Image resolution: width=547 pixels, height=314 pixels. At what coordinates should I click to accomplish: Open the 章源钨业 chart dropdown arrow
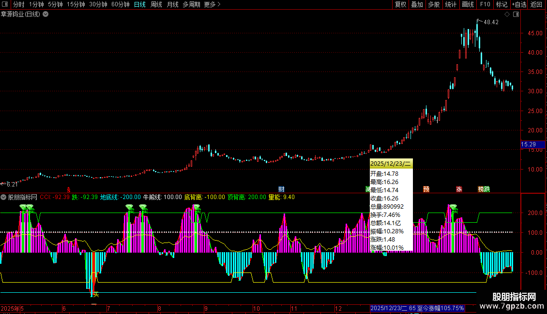46,14
